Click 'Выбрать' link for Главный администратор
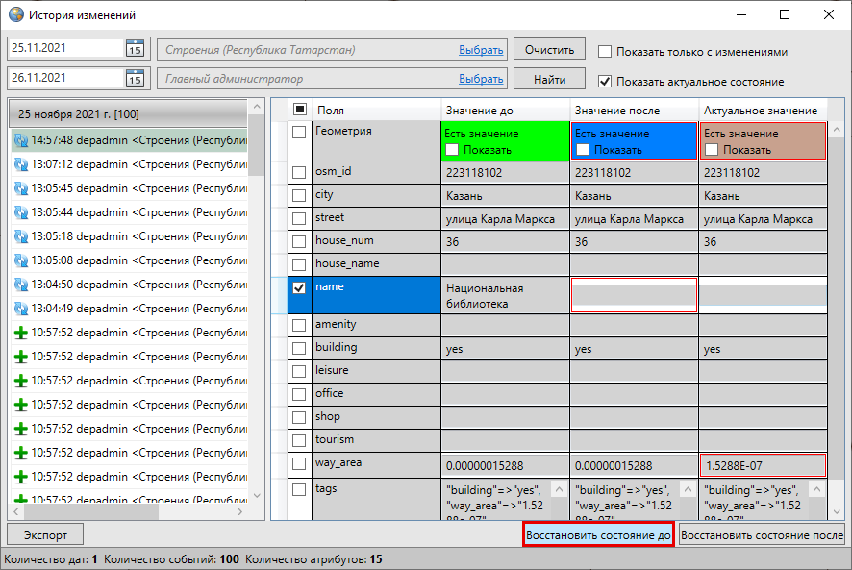The width and height of the screenshot is (852, 570). tap(481, 79)
